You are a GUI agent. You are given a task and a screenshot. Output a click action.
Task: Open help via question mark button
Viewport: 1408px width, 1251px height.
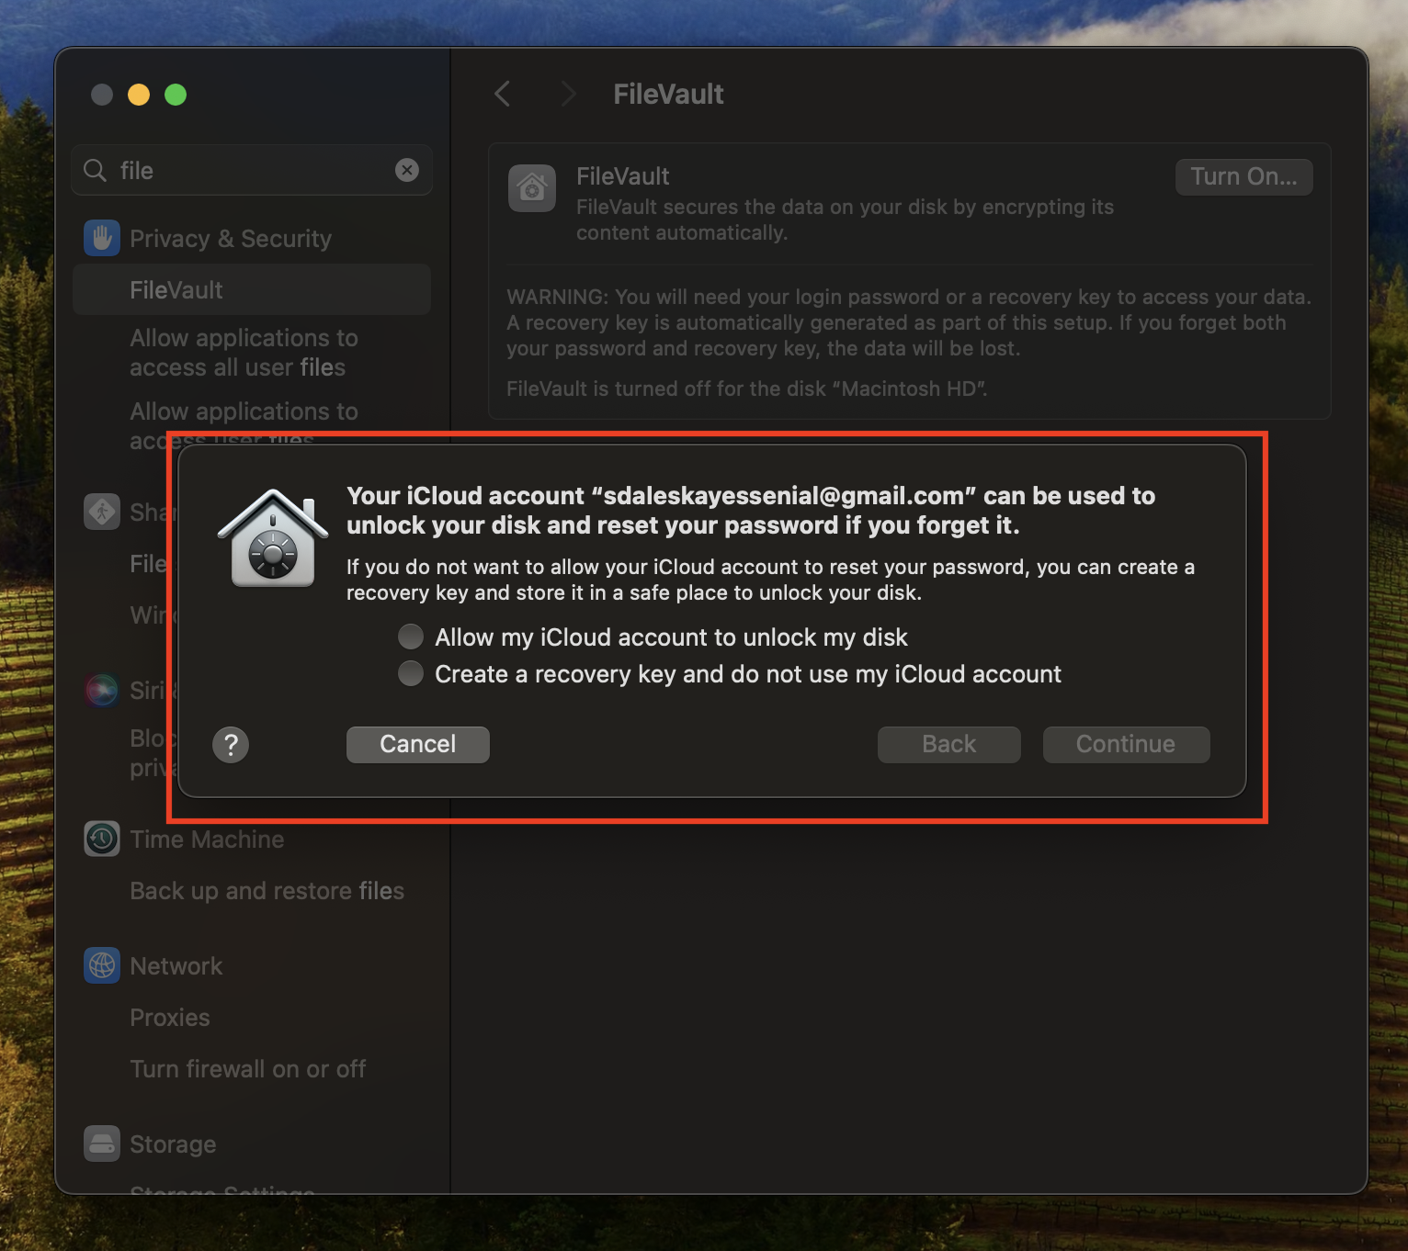click(231, 745)
